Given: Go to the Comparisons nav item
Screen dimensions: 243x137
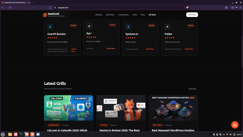Looking at the screenshot, I should 123,15.
